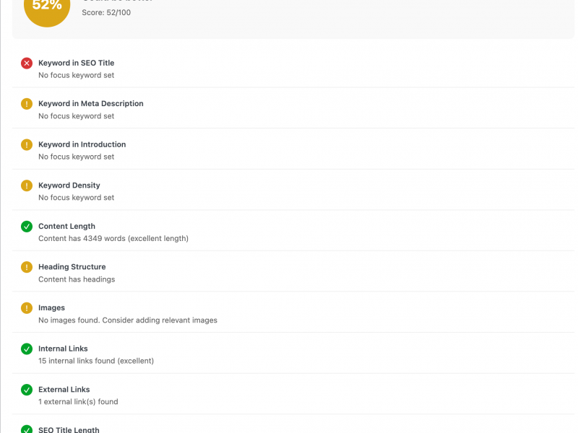Click the warning icon beside Images check
Image resolution: width=578 pixels, height=433 pixels.
(27, 308)
